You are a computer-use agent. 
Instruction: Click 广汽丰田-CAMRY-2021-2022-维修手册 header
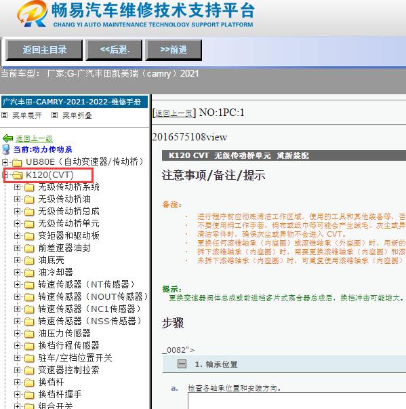[x=75, y=102]
